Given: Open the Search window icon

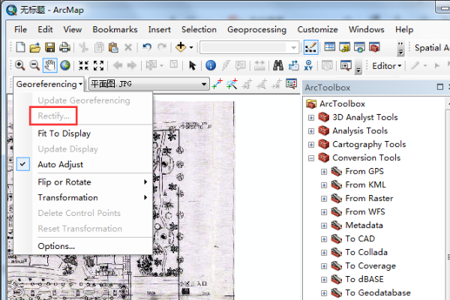Looking at the screenshot, I should pyautogui.click(x=359, y=47).
